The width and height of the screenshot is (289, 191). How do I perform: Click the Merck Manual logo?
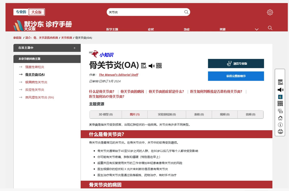(43, 26)
